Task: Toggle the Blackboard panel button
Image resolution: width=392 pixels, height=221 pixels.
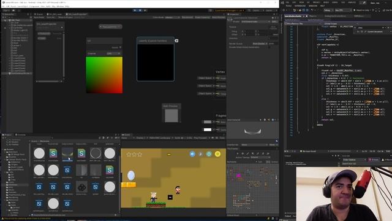Action: 187,18
